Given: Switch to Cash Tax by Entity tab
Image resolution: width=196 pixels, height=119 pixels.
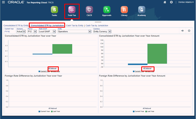Looking at the screenshot, I should coord(75,25).
